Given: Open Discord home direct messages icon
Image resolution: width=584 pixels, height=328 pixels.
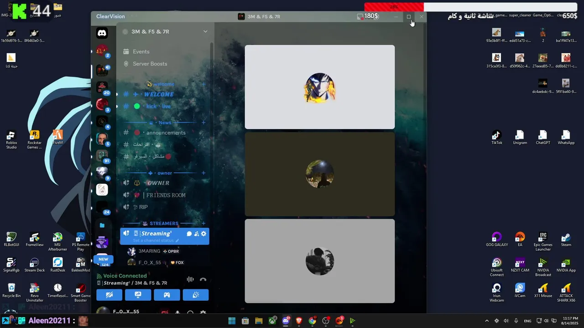Looking at the screenshot, I should pyautogui.click(x=102, y=33).
